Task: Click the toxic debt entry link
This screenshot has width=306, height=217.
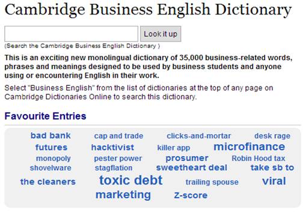Action: (131, 180)
